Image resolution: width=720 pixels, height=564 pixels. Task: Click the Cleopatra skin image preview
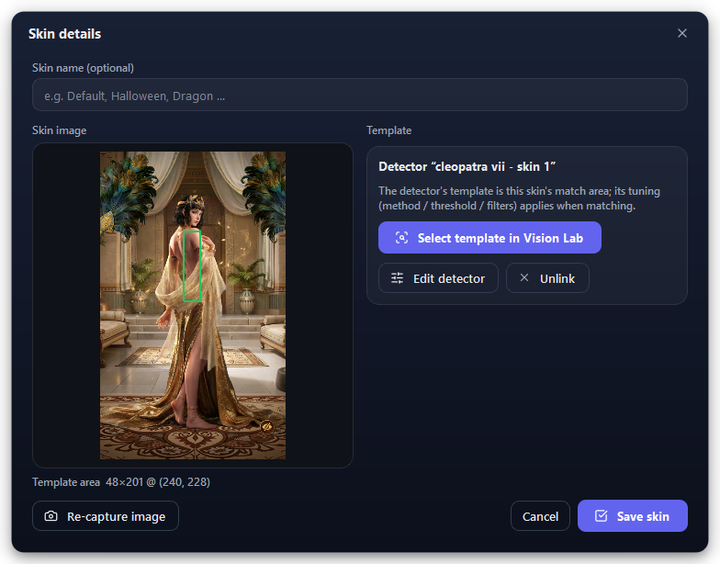point(193,305)
